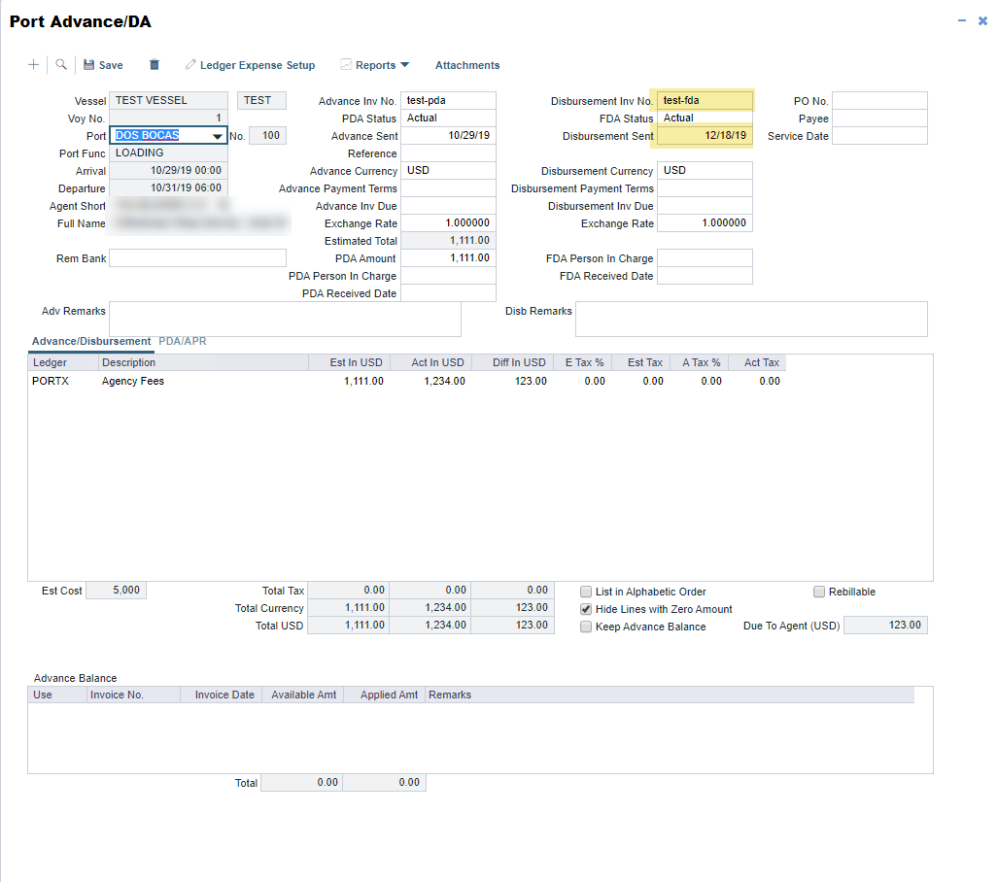Click the Save floppy disk icon
998x882 pixels.
[x=89, y=65]
